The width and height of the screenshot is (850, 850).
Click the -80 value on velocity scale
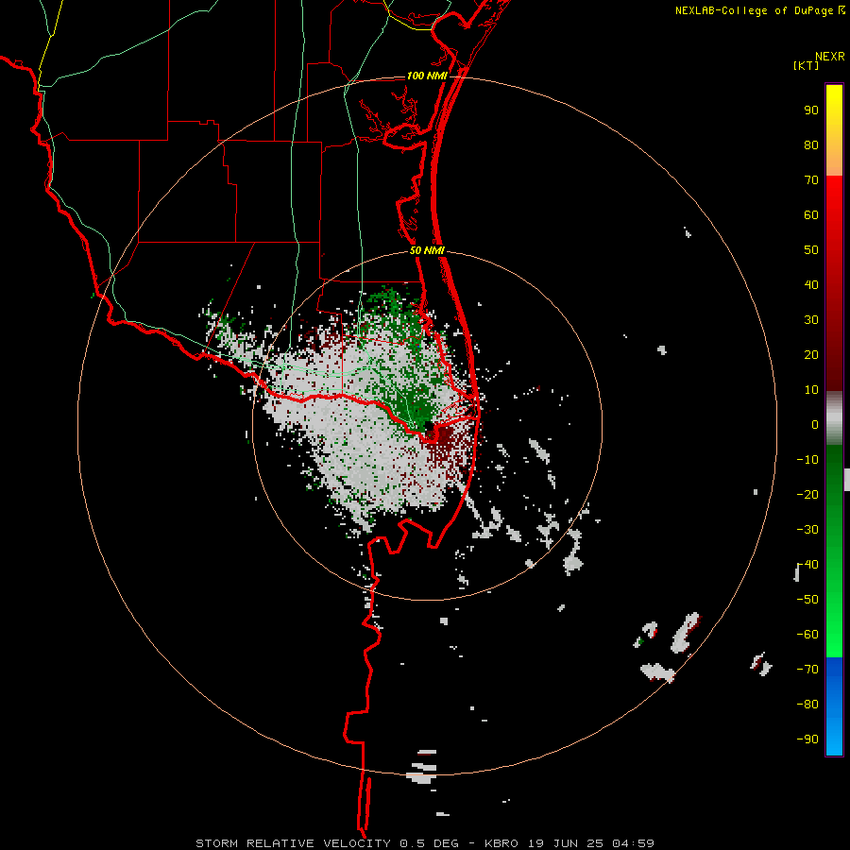807,705
